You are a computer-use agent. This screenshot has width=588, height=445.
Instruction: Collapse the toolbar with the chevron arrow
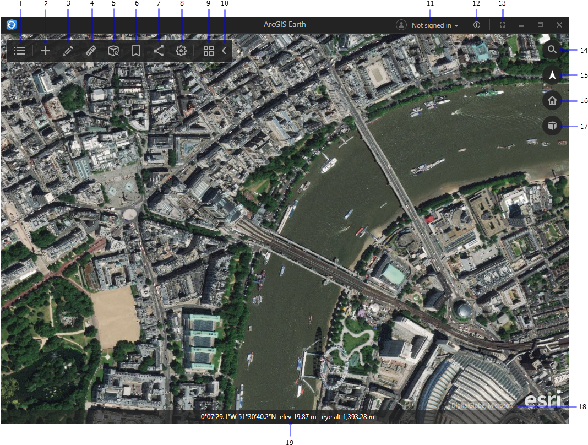pyautogui.click(x=225, y=51)
